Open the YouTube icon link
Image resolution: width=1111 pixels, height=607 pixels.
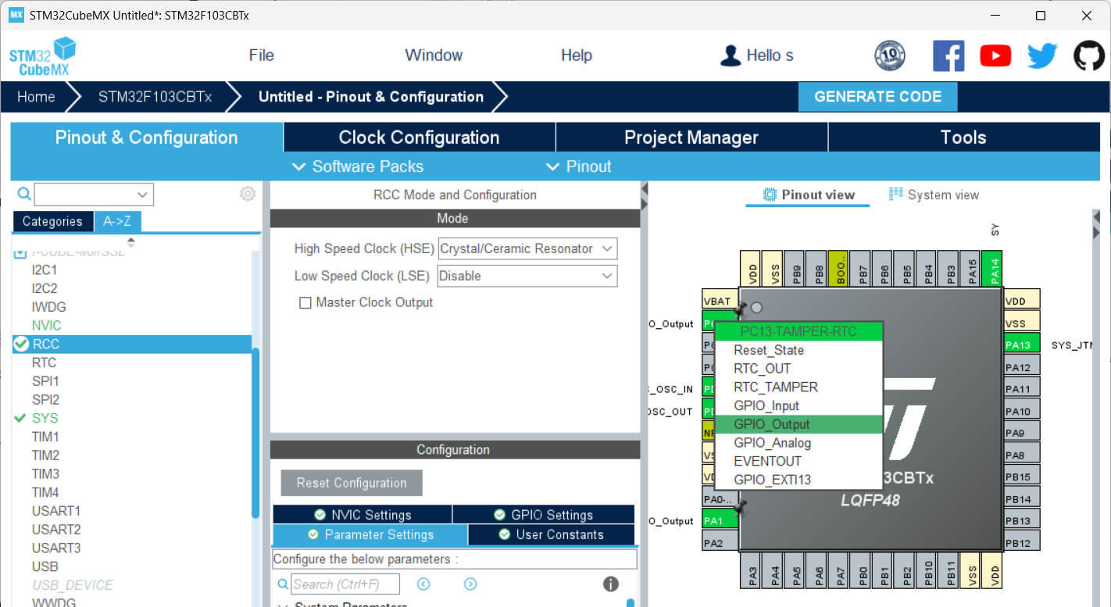point(995,55)
